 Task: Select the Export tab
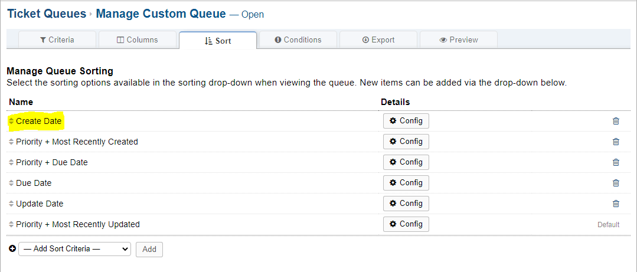[378, 40]
